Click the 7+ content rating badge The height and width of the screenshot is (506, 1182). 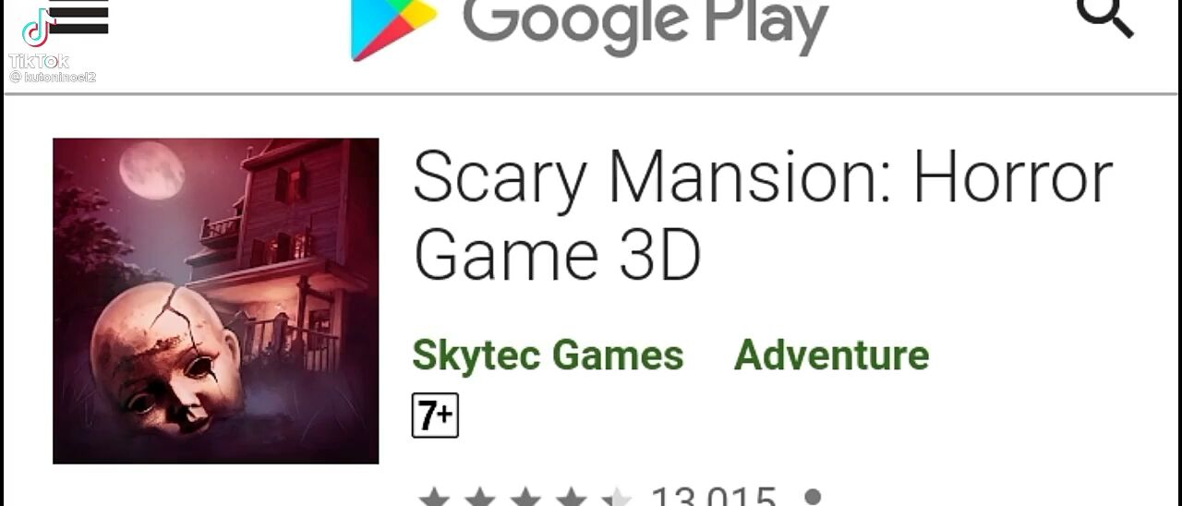tap(435, 416)
